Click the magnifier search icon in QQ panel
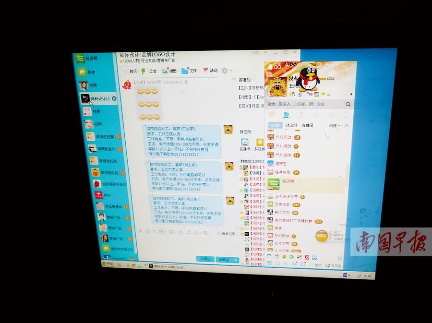The height and width of the screenshot is (323, 432). click(348, 104)
